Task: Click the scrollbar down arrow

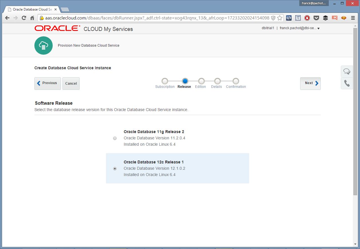Action: click(x=355, y=244)
